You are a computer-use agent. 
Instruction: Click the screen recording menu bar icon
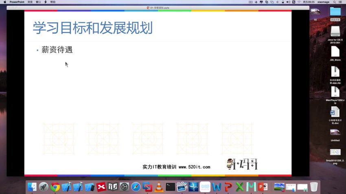(250, 2)
